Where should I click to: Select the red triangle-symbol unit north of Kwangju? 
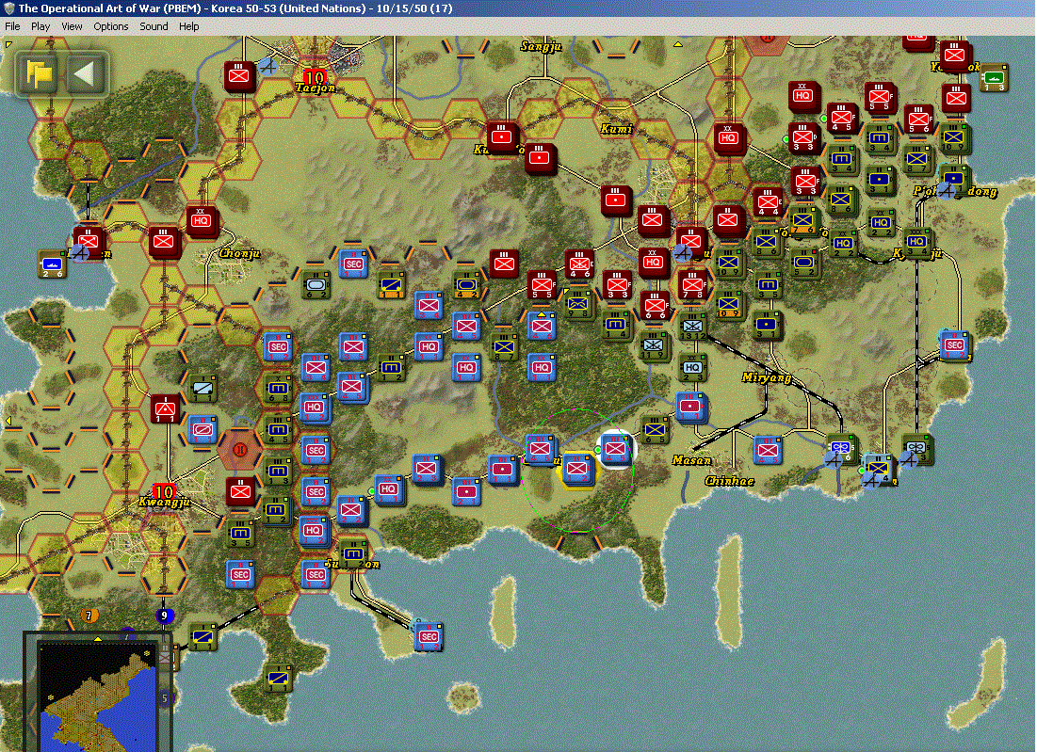165,409
